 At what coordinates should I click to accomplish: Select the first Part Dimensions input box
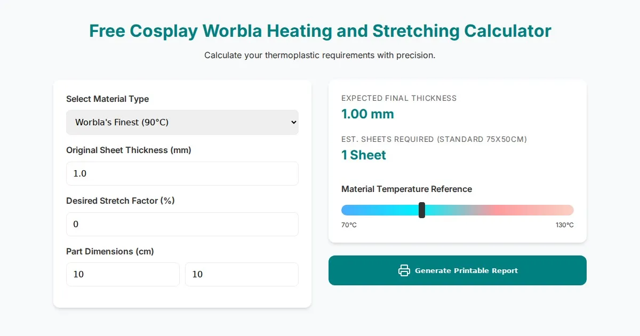(x=123, y=274)
